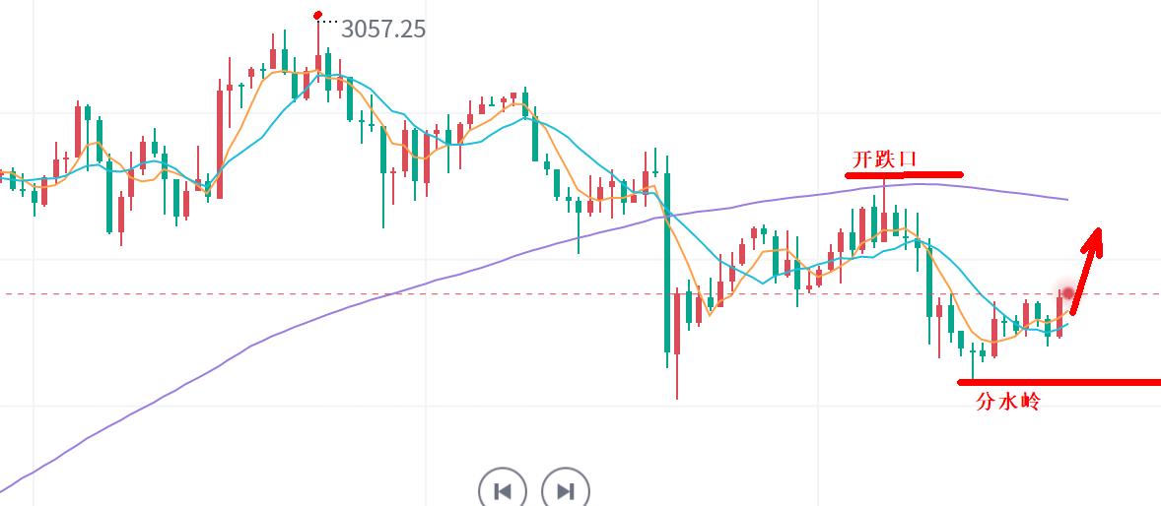The image size is (1161, 506).
Task: Click the dotted leader line beside 3057.25
Action: coord(329,21)
